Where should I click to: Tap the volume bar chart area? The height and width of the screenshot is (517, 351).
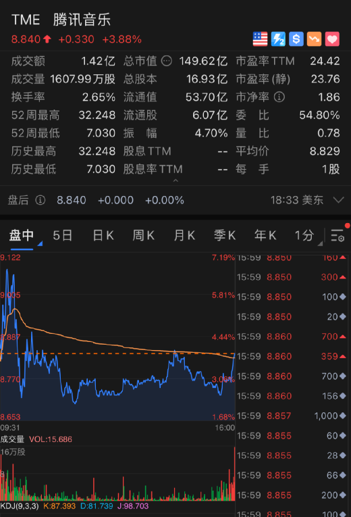(117, 474)
